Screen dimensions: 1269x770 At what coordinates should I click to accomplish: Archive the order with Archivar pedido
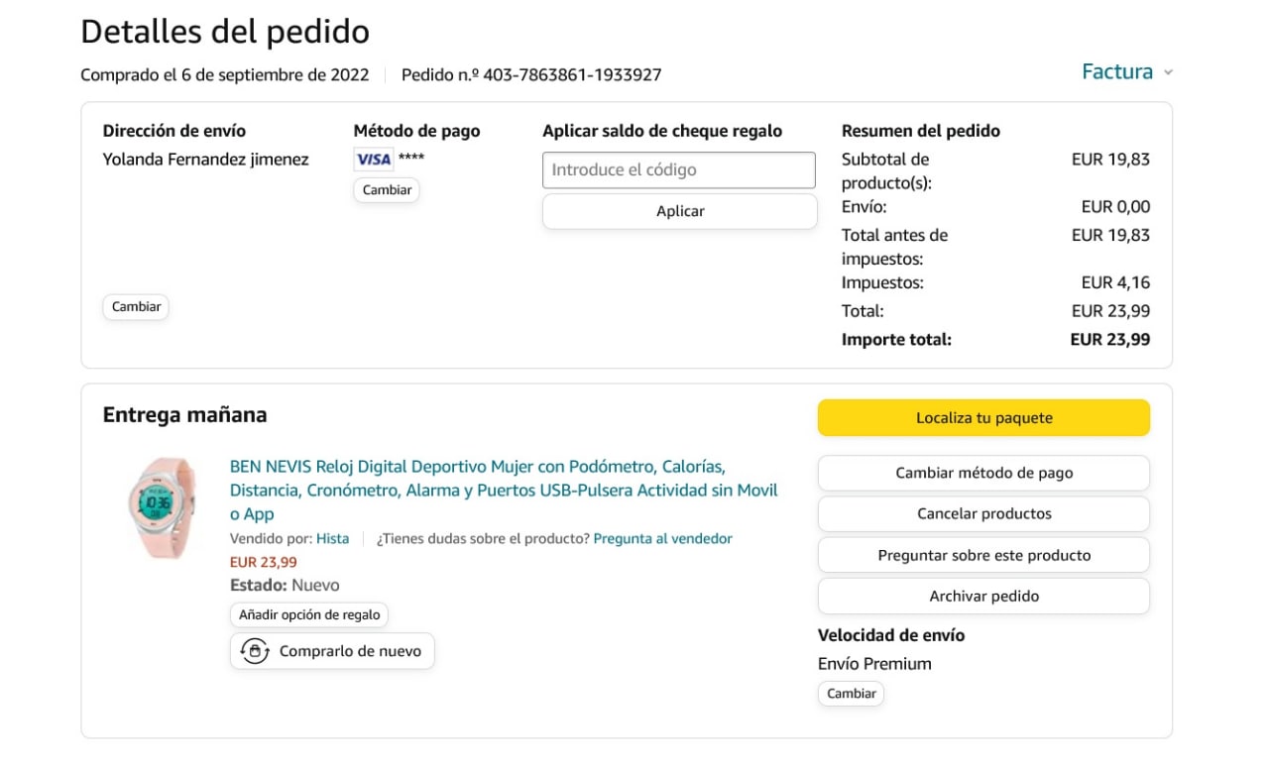tap(983, 597)
